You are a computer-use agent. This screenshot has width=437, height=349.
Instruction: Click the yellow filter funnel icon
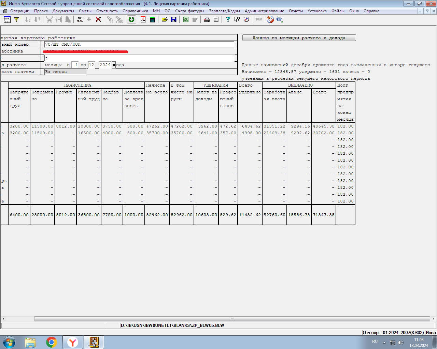16,19
